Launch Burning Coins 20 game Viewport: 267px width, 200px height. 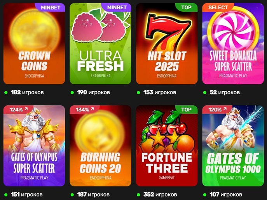point(101,146)
